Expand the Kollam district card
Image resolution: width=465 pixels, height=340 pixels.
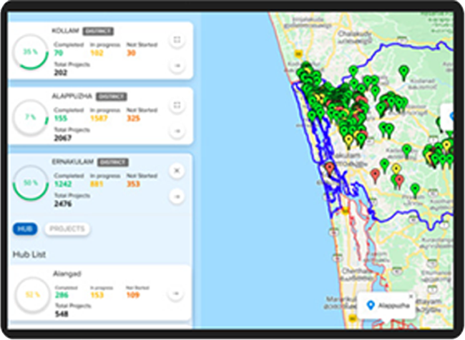pos(177,40)
